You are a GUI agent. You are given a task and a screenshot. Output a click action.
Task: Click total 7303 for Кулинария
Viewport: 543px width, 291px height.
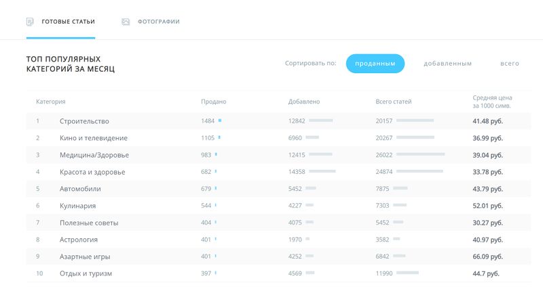tap(382, 205)
